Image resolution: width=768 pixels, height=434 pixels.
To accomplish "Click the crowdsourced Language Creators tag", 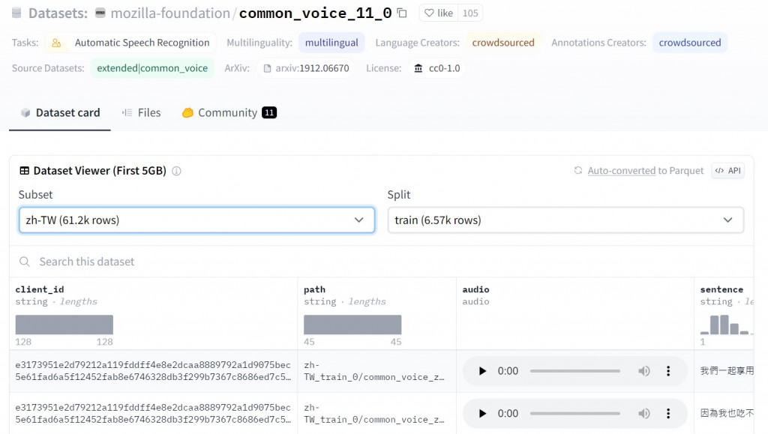I will tap(503, 43).
